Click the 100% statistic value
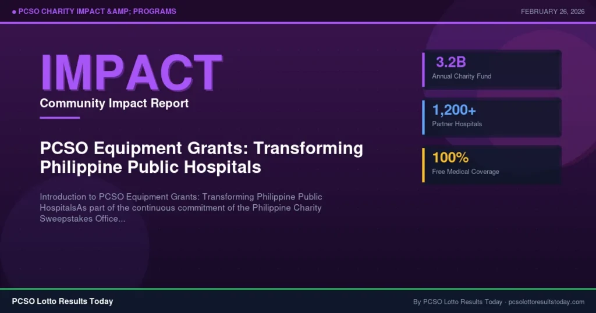Viewport: 596px width, 313px height. 450,157
